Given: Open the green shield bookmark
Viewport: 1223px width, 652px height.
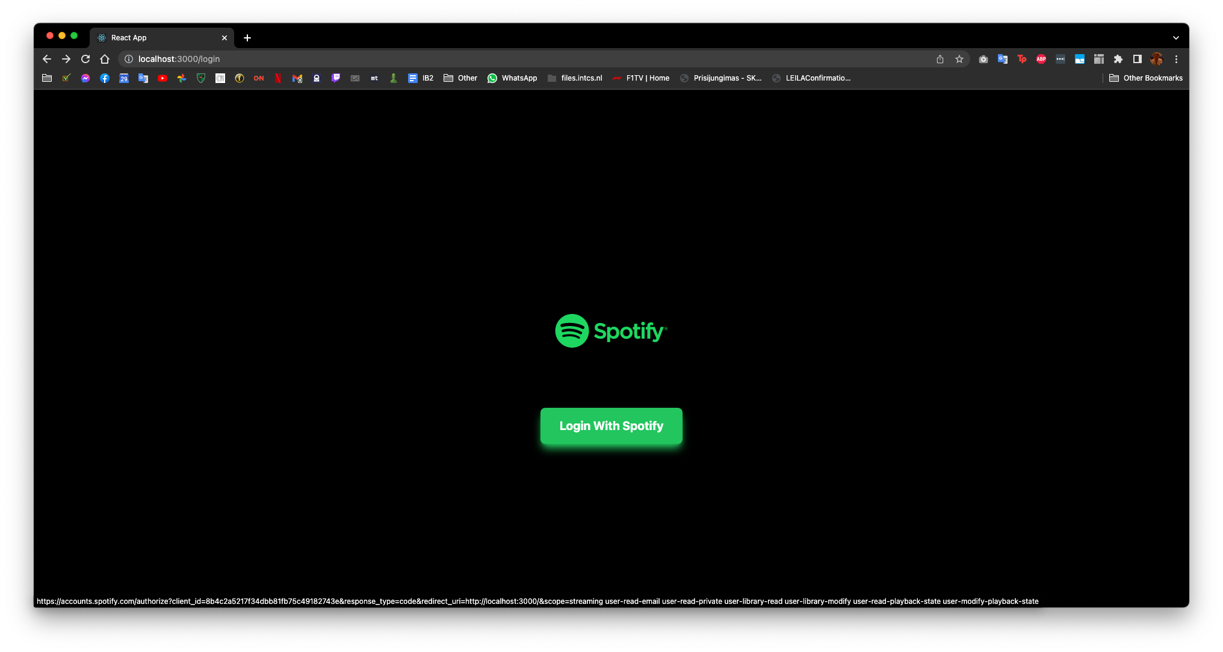Looking at the screenshot, I should [x=201, y=78].
